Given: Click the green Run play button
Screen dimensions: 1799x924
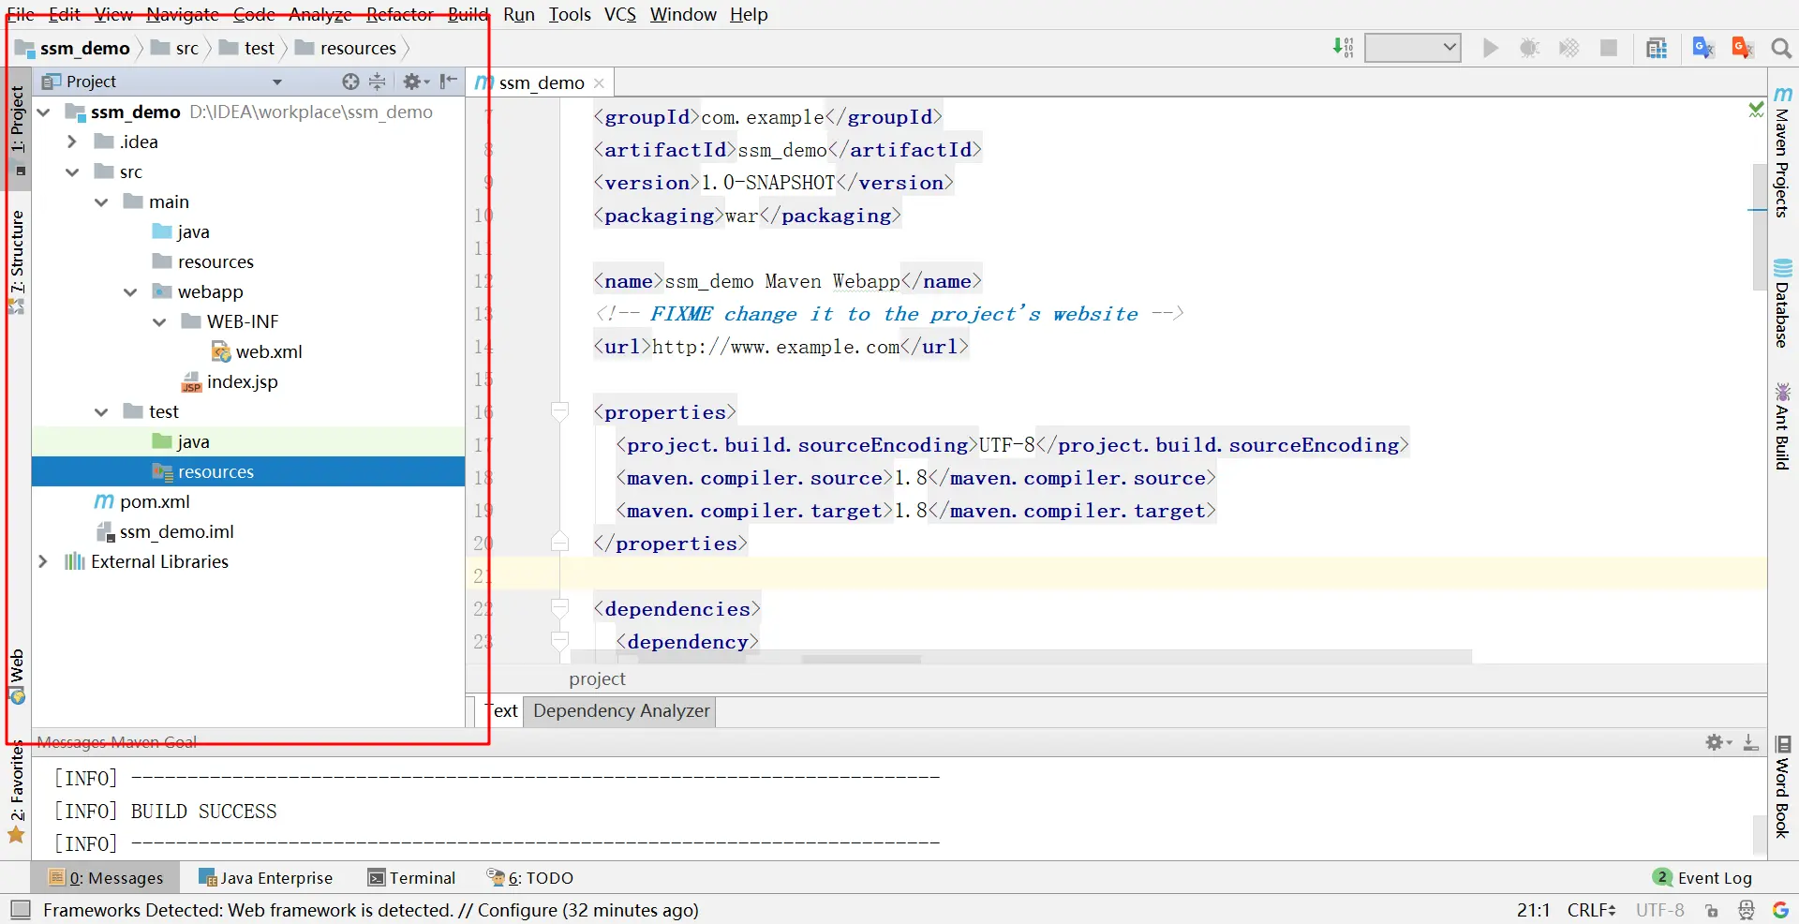Looking at the screenshot, I should (x=1491, y=48).
